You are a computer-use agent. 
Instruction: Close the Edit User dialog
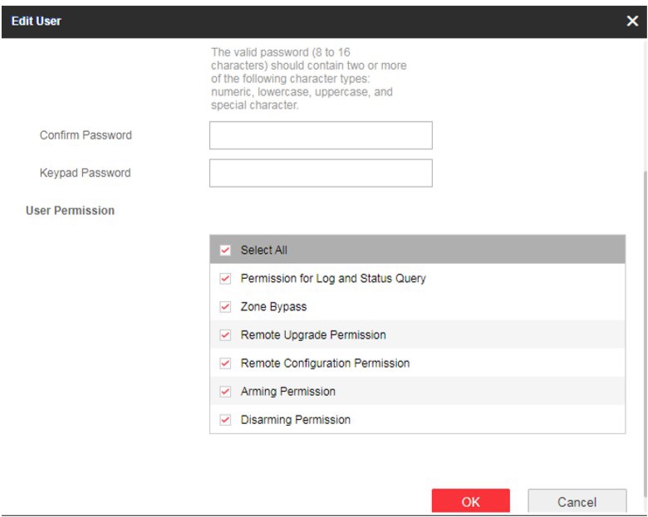click(631, 21)
